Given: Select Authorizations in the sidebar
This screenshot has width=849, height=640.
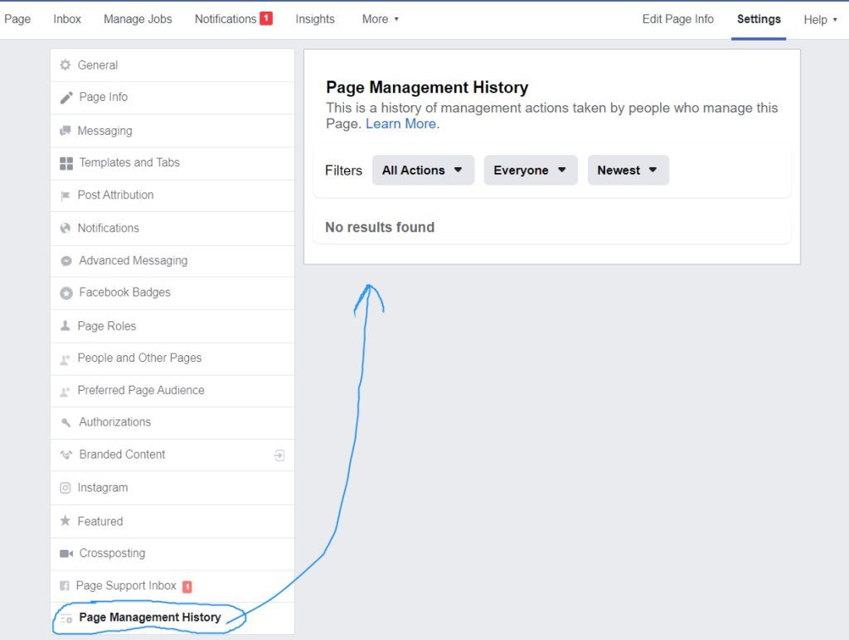Looking at the screenshot, I should [172, 423].
